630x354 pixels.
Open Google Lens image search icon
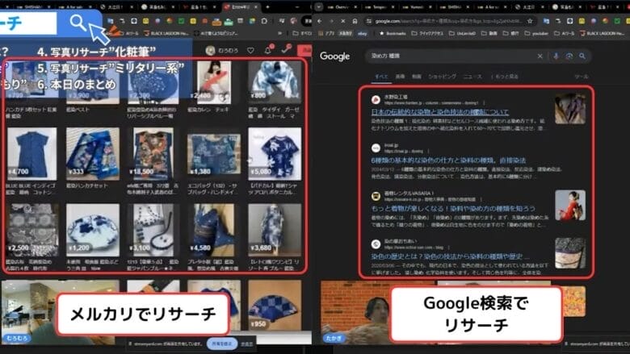tap(569, 56)
